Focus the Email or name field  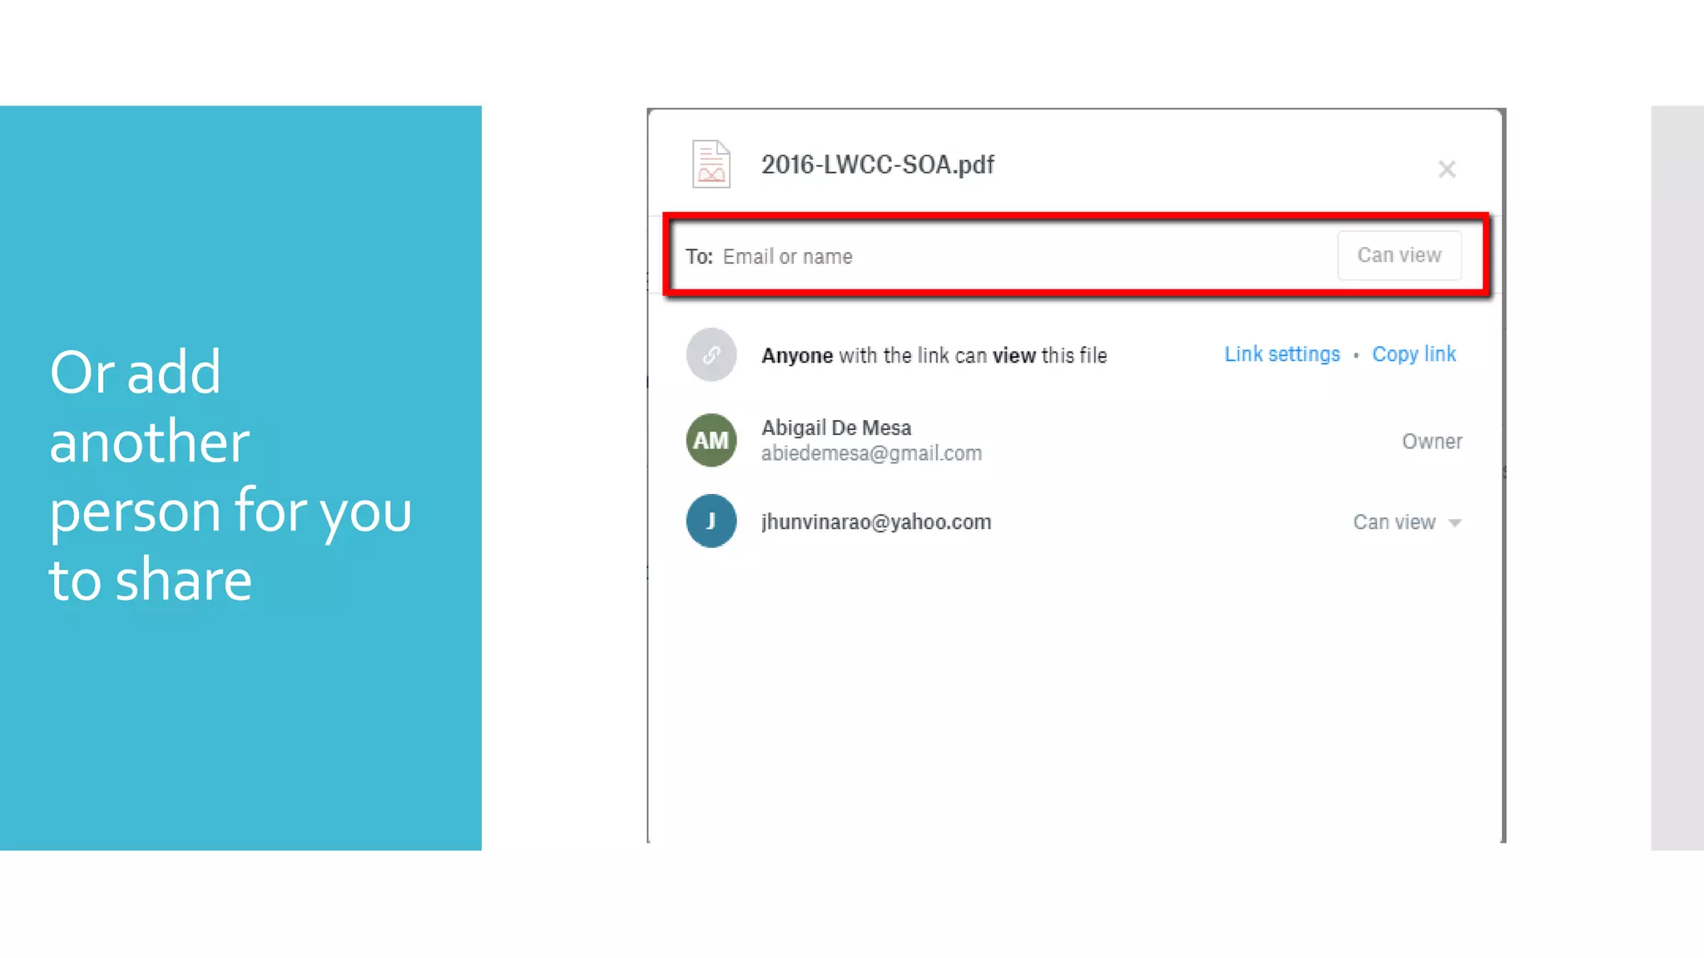[x=998, y=256]
